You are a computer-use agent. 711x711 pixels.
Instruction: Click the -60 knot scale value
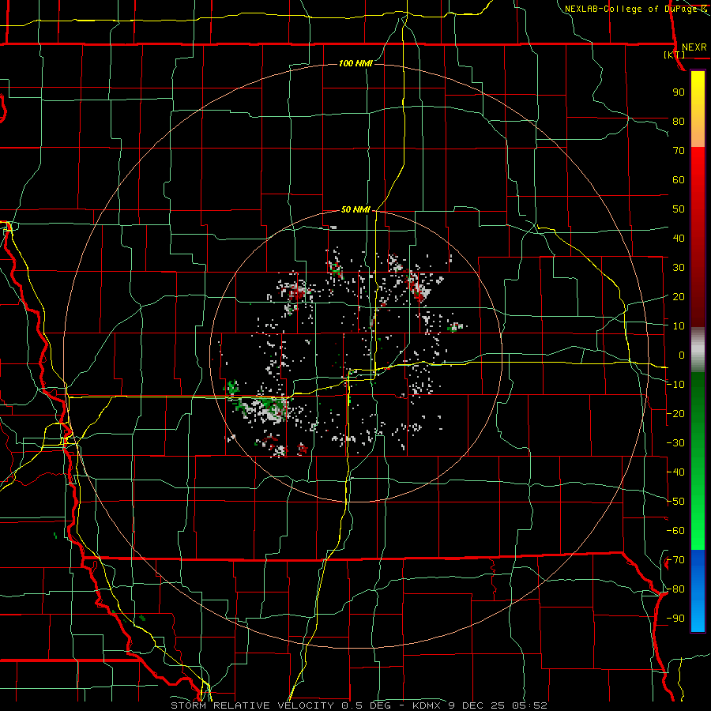click(675, 531)
